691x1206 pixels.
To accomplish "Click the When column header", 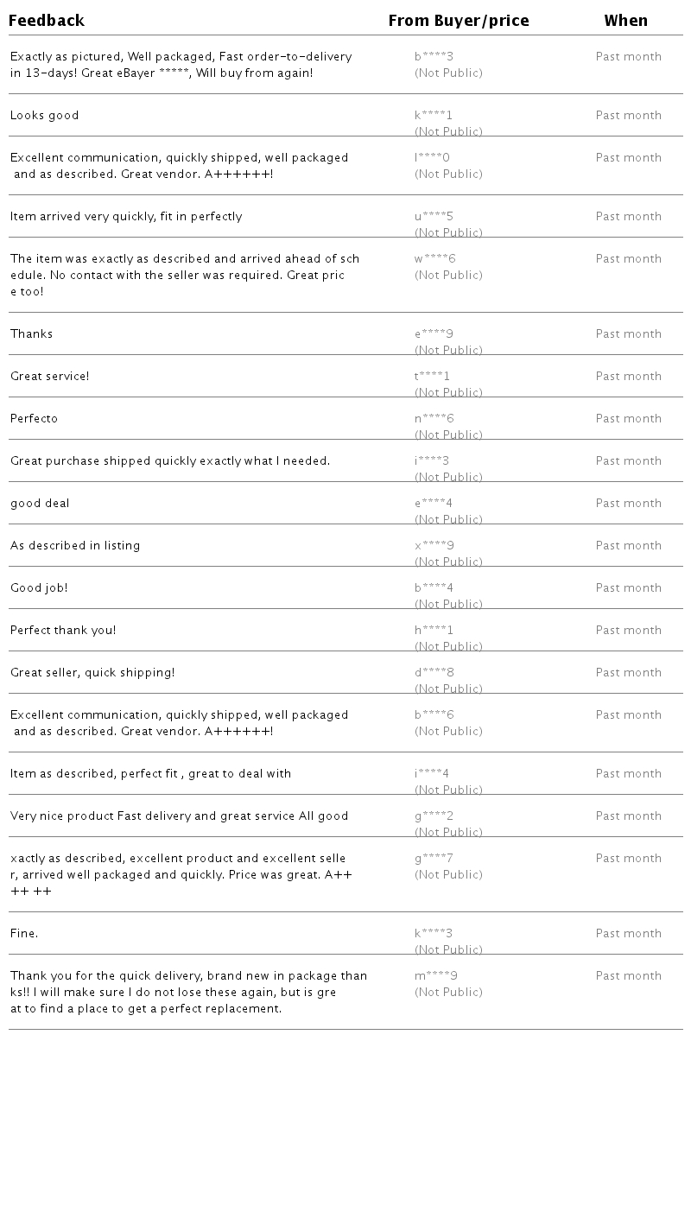I will 625,21.
